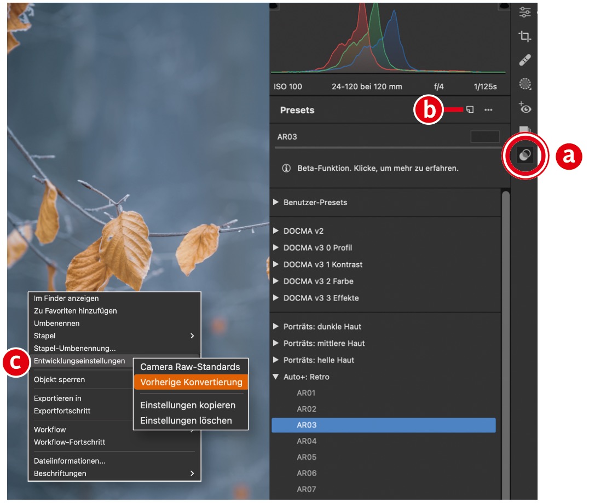Select Einstellungen kopieren menu entry
589x503 pixels.
pos(188,406)
